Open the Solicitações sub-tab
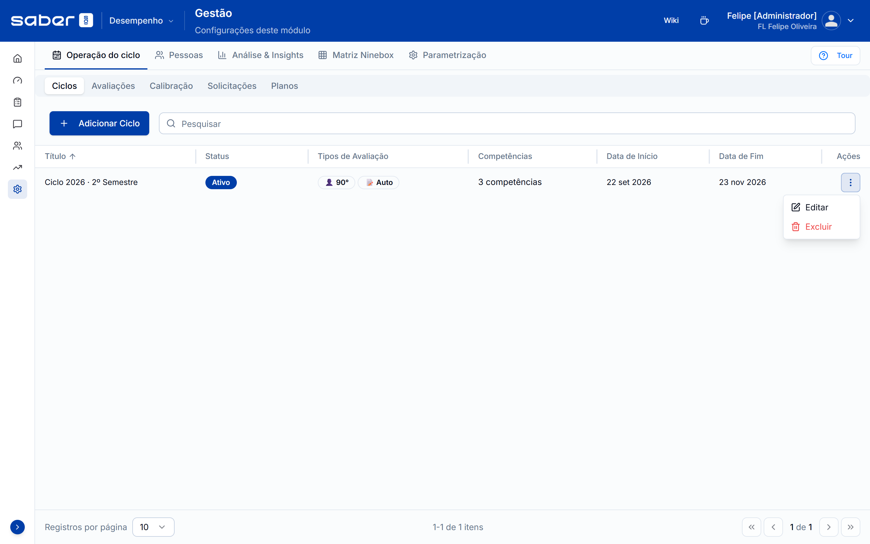The height and width of the screenshot is (544, 870). (x=232, y=86)
